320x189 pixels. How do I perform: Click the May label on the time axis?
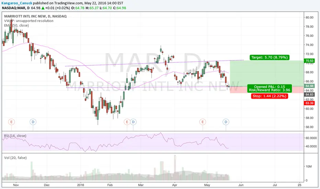coord(207,185)
